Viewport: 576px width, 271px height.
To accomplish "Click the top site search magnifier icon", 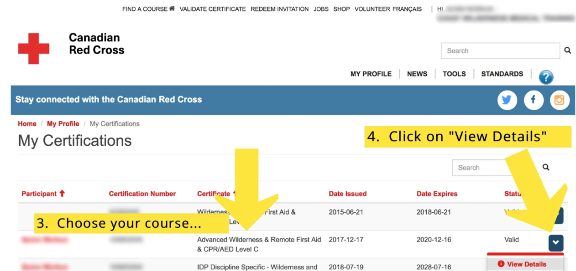I will click(568, 51).
